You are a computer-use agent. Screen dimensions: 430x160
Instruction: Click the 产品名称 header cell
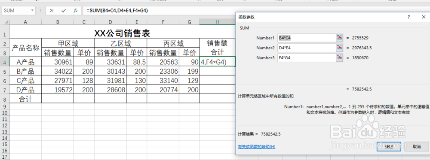pyautogui.click(x=25, y=48)
